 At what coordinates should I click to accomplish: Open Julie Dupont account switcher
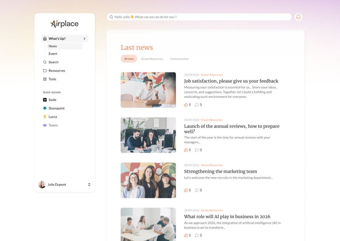point(89,185)
